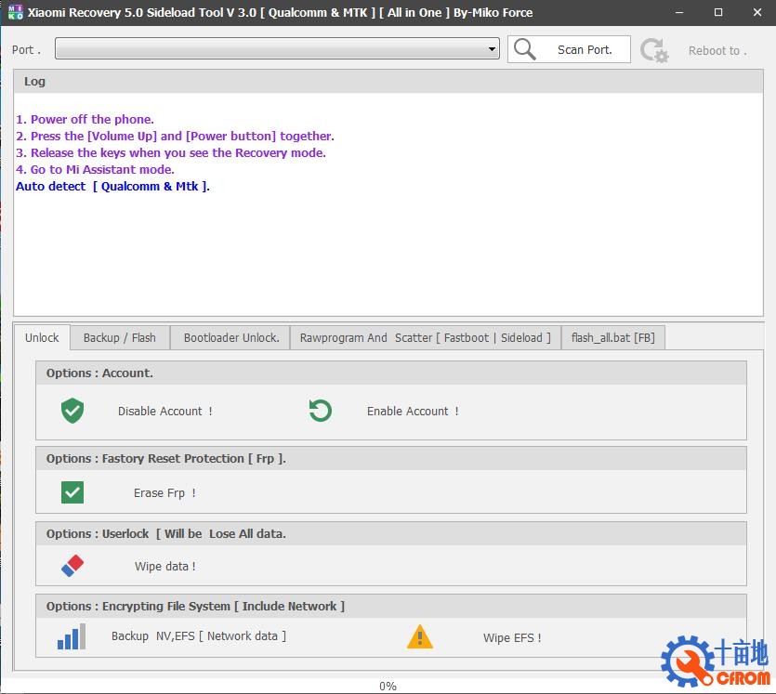Click the green circular arrow Enable Account icon

pos(321,411)
